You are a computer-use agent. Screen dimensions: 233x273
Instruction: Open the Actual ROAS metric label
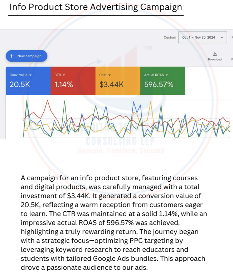point(154,75)
